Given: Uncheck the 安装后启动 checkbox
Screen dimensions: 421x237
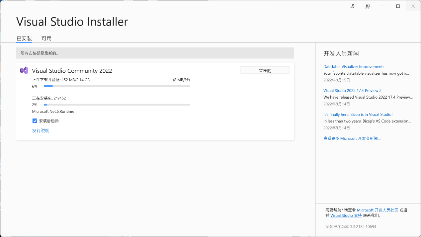Looking at the screenshot, I should point(35,121).
